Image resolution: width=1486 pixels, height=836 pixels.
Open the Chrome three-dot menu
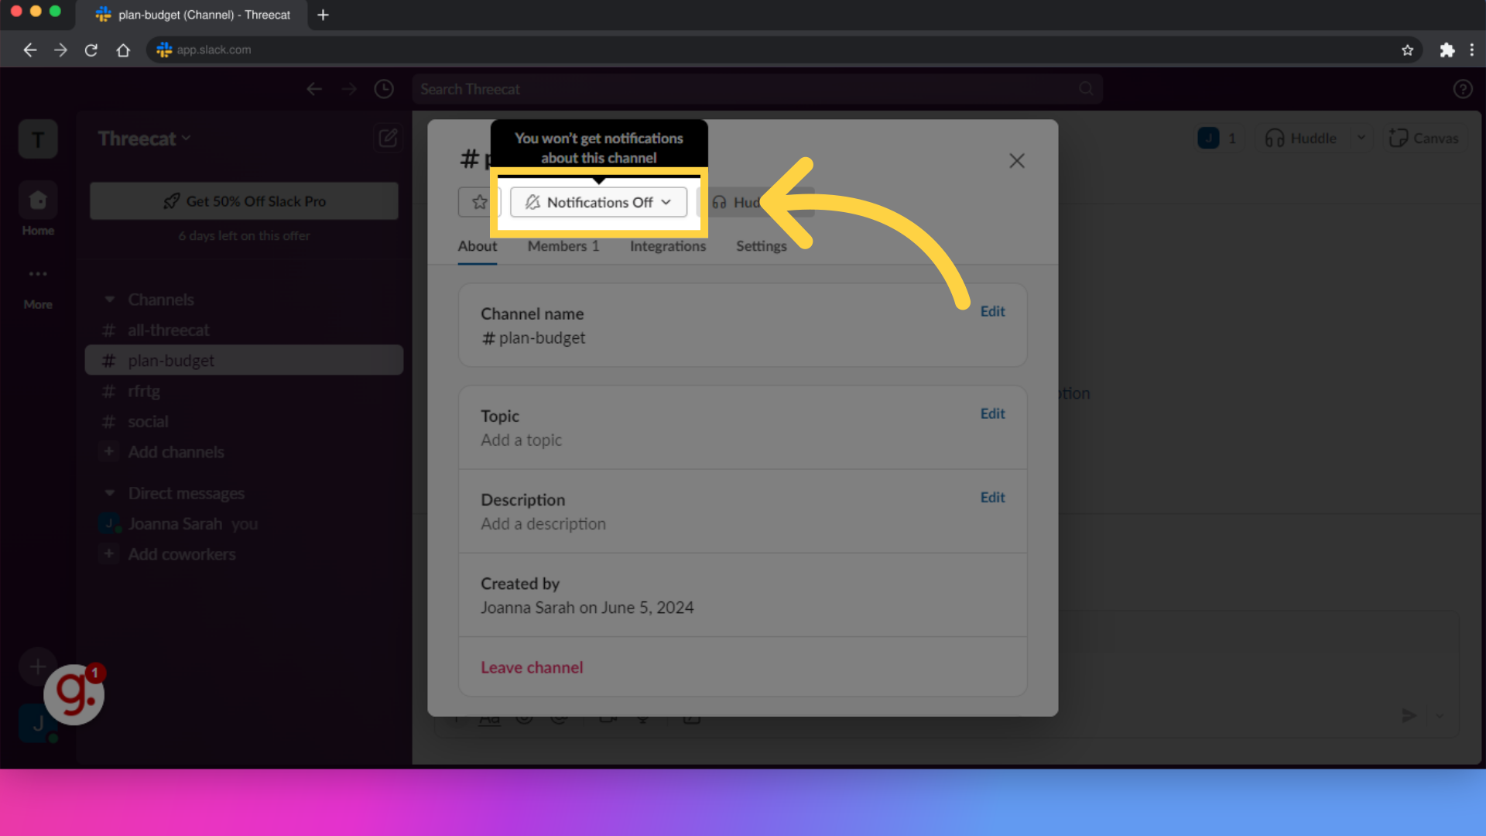[x=1472, y=50]
